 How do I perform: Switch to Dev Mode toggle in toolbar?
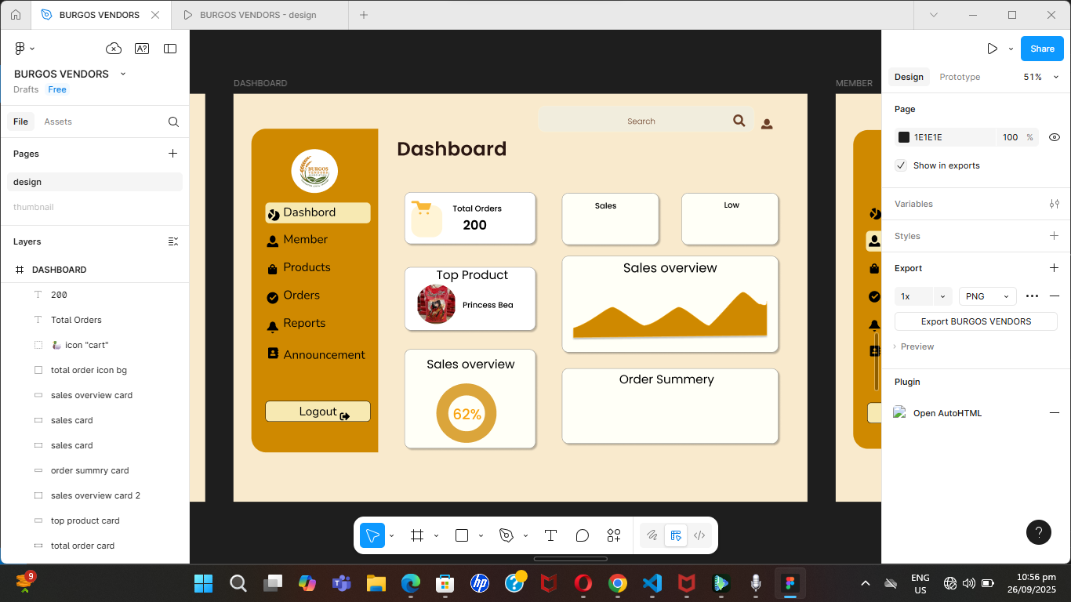(x=699, y=535)
